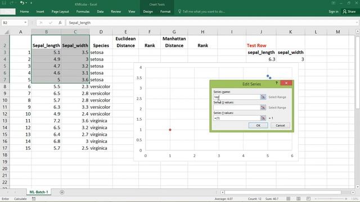
Task: Switch to the Insert ribbon tab
Action: click(40, 11)
